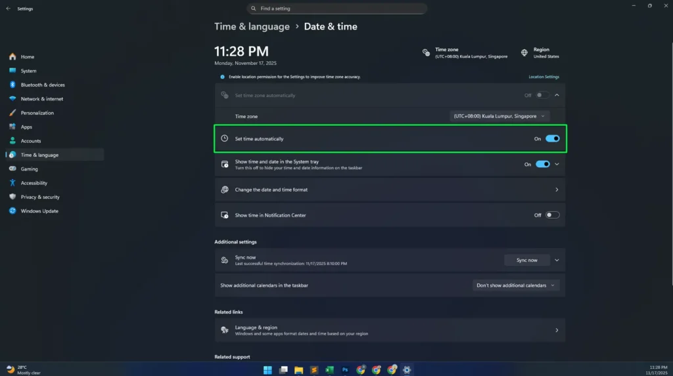Viewport: 673px width, 376px height.
Task: Open the Time zone dropdown
Action: pos(499,116)
